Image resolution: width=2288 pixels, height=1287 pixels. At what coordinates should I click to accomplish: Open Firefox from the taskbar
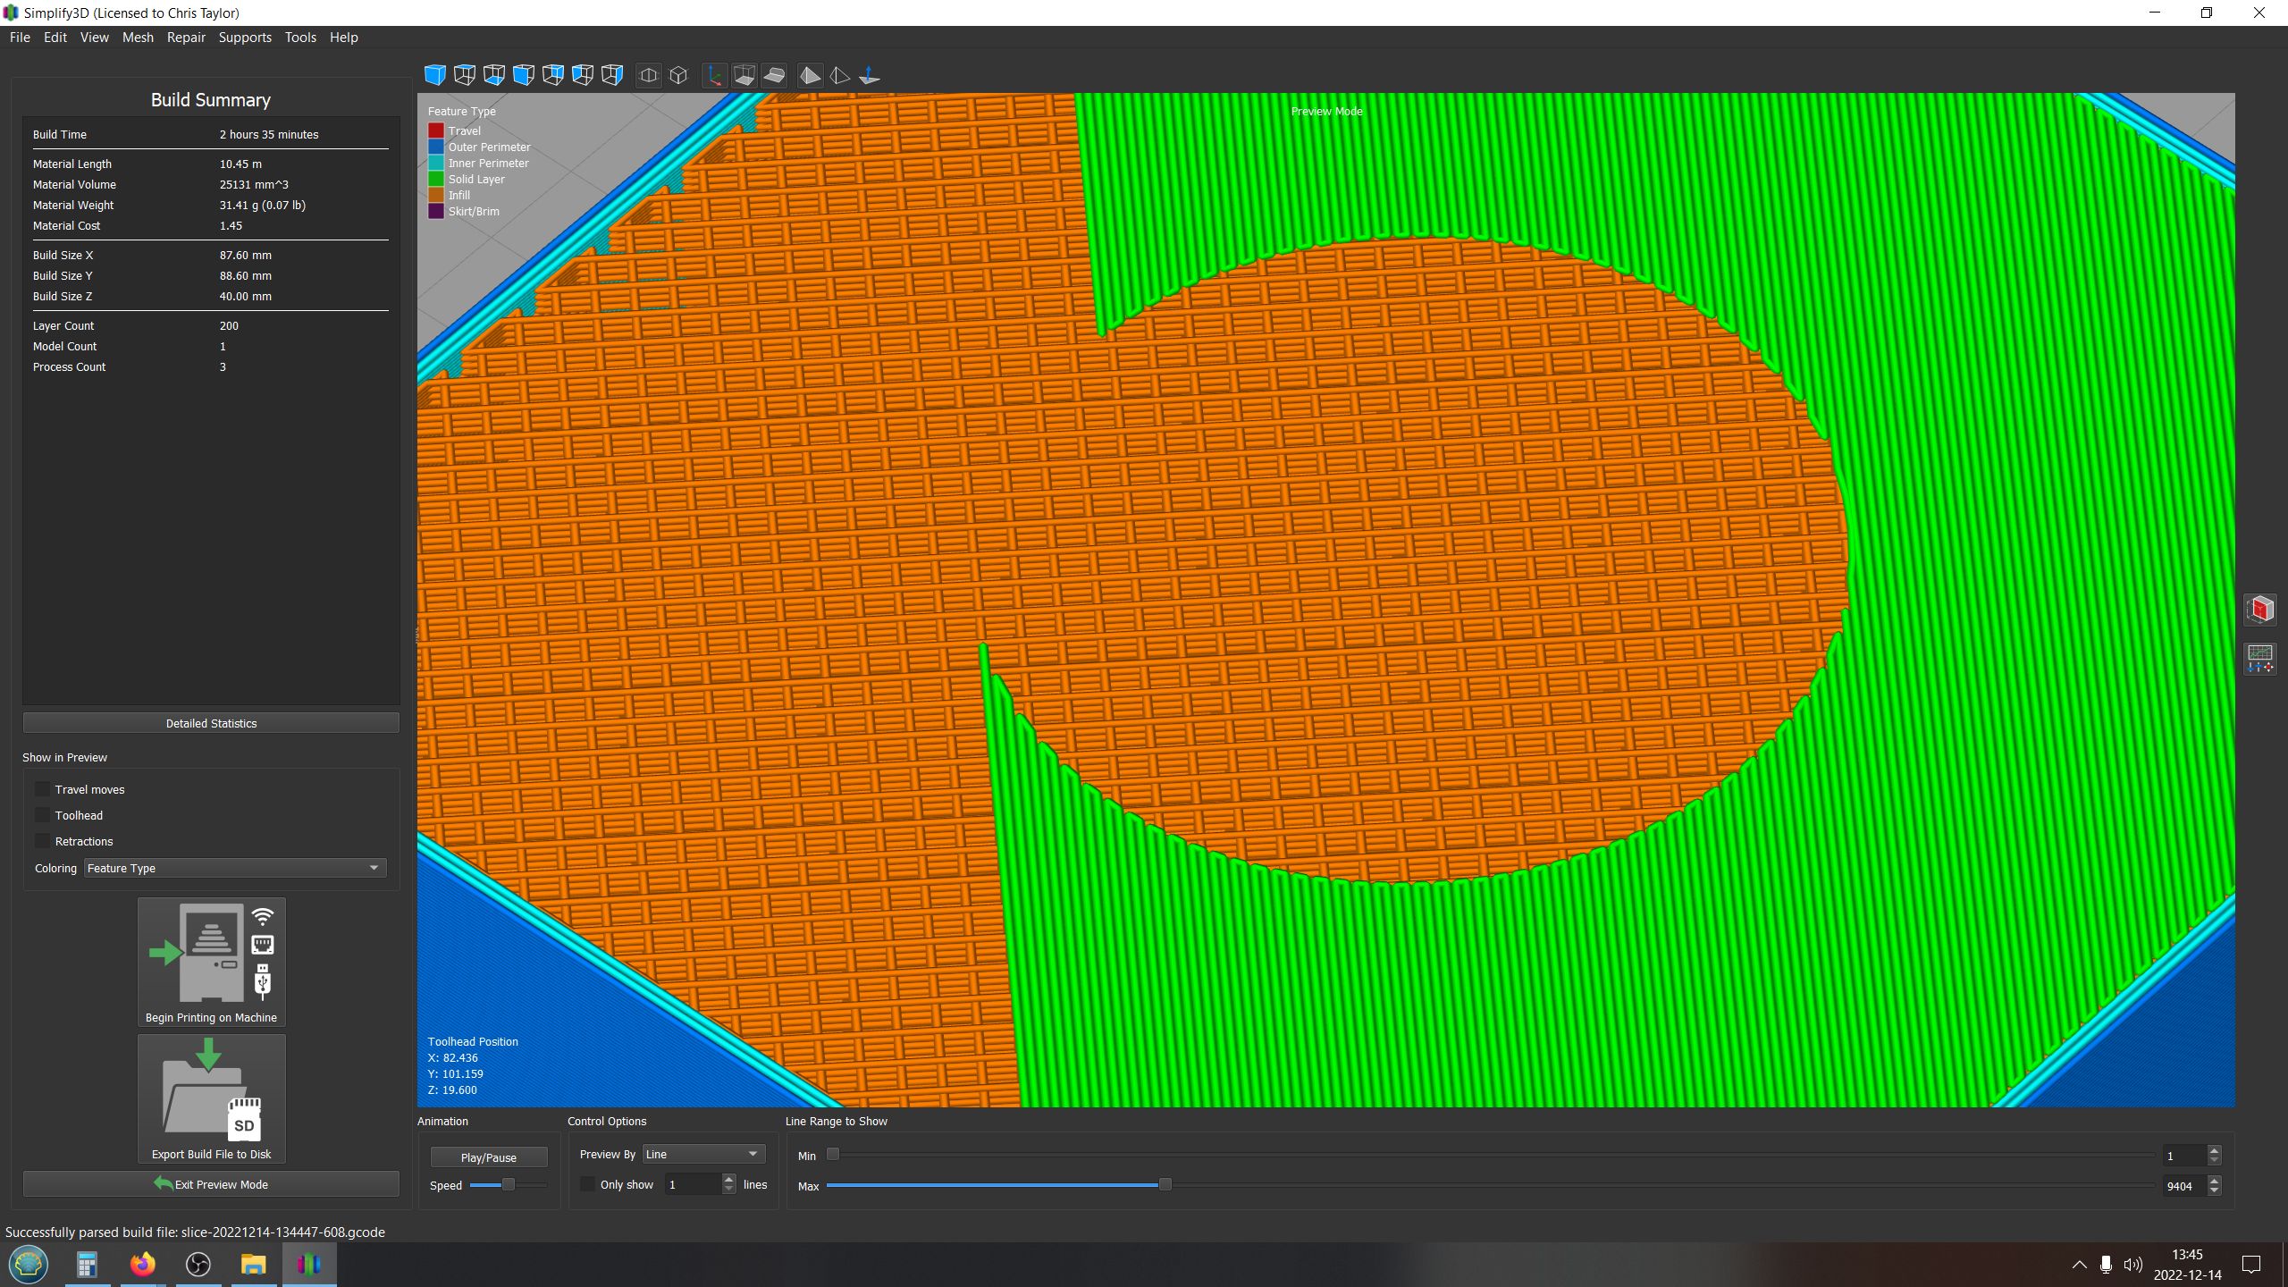click(x=142, y=1264)
